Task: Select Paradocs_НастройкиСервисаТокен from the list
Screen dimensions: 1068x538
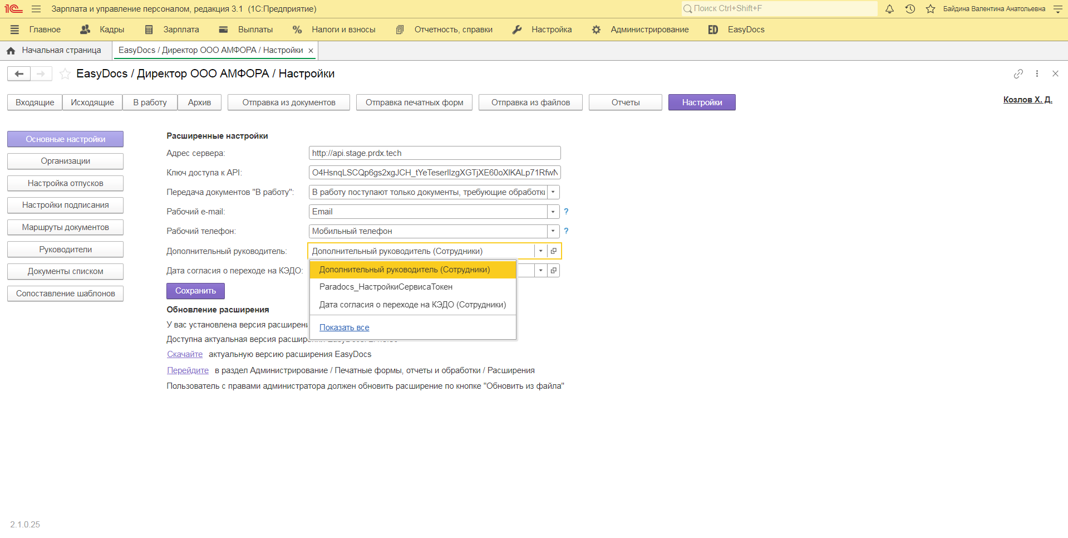Action: (386, 287)
